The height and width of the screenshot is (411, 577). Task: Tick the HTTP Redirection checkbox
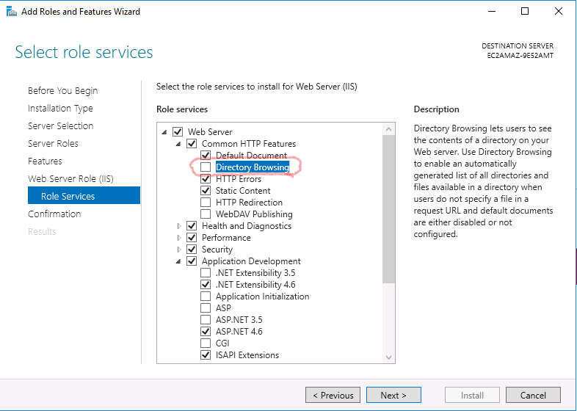click(x=206, y=203)
